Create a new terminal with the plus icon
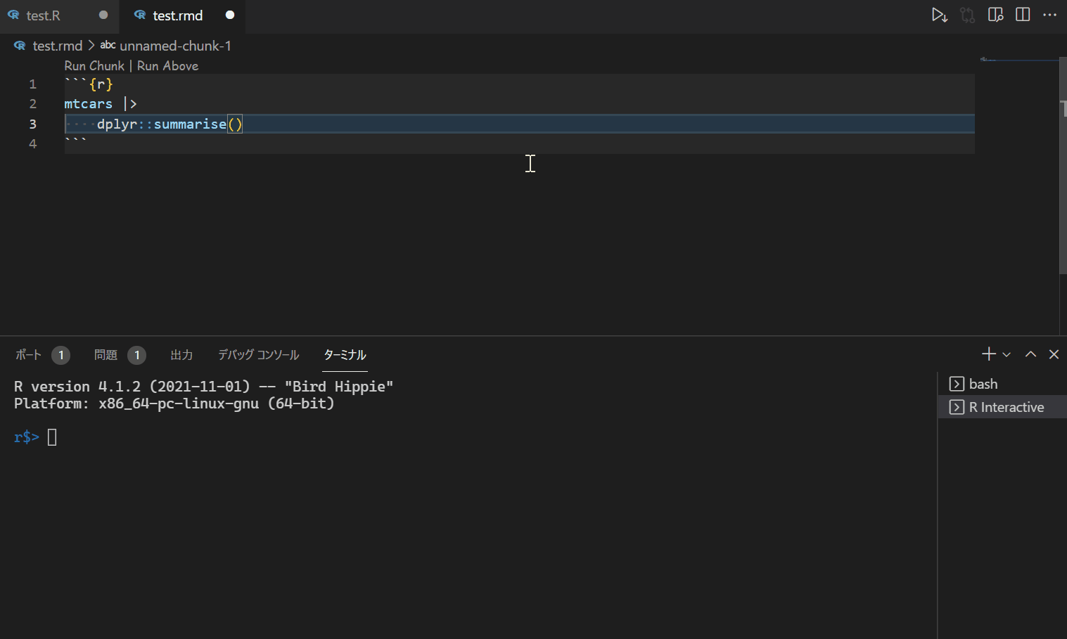The height and width of the screenshot is (639, 1067). coord(988,354)
